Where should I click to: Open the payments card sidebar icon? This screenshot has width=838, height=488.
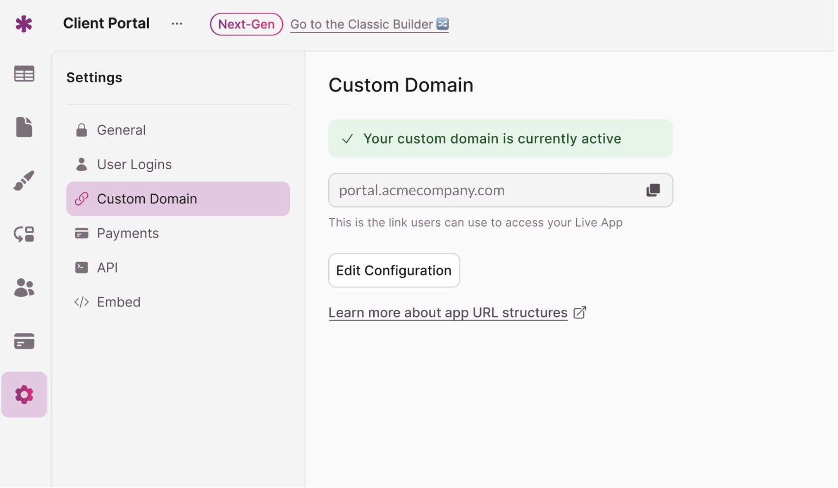[24, 341]
